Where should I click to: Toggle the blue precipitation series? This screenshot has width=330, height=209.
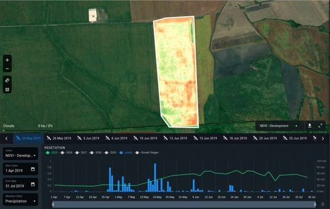click(x=126, y=153)
